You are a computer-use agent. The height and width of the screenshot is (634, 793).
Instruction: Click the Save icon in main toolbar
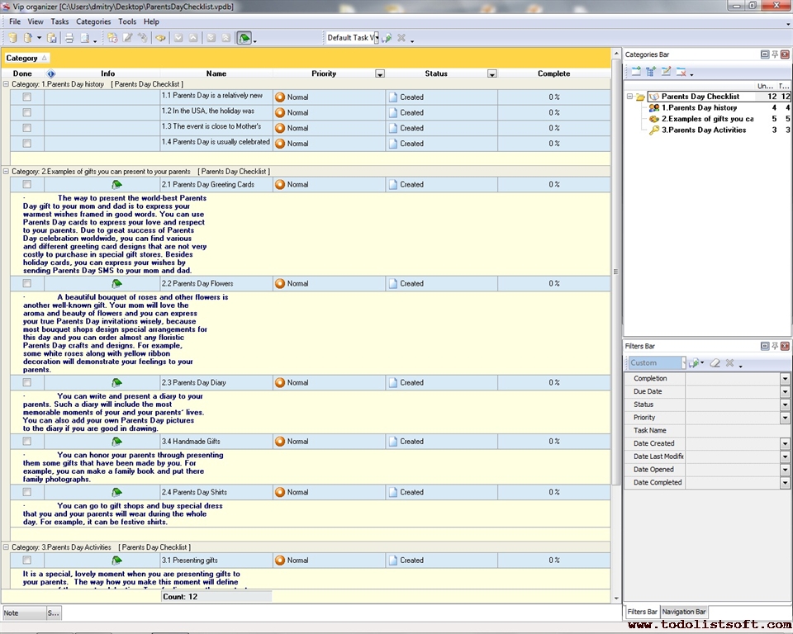point(52,38)
